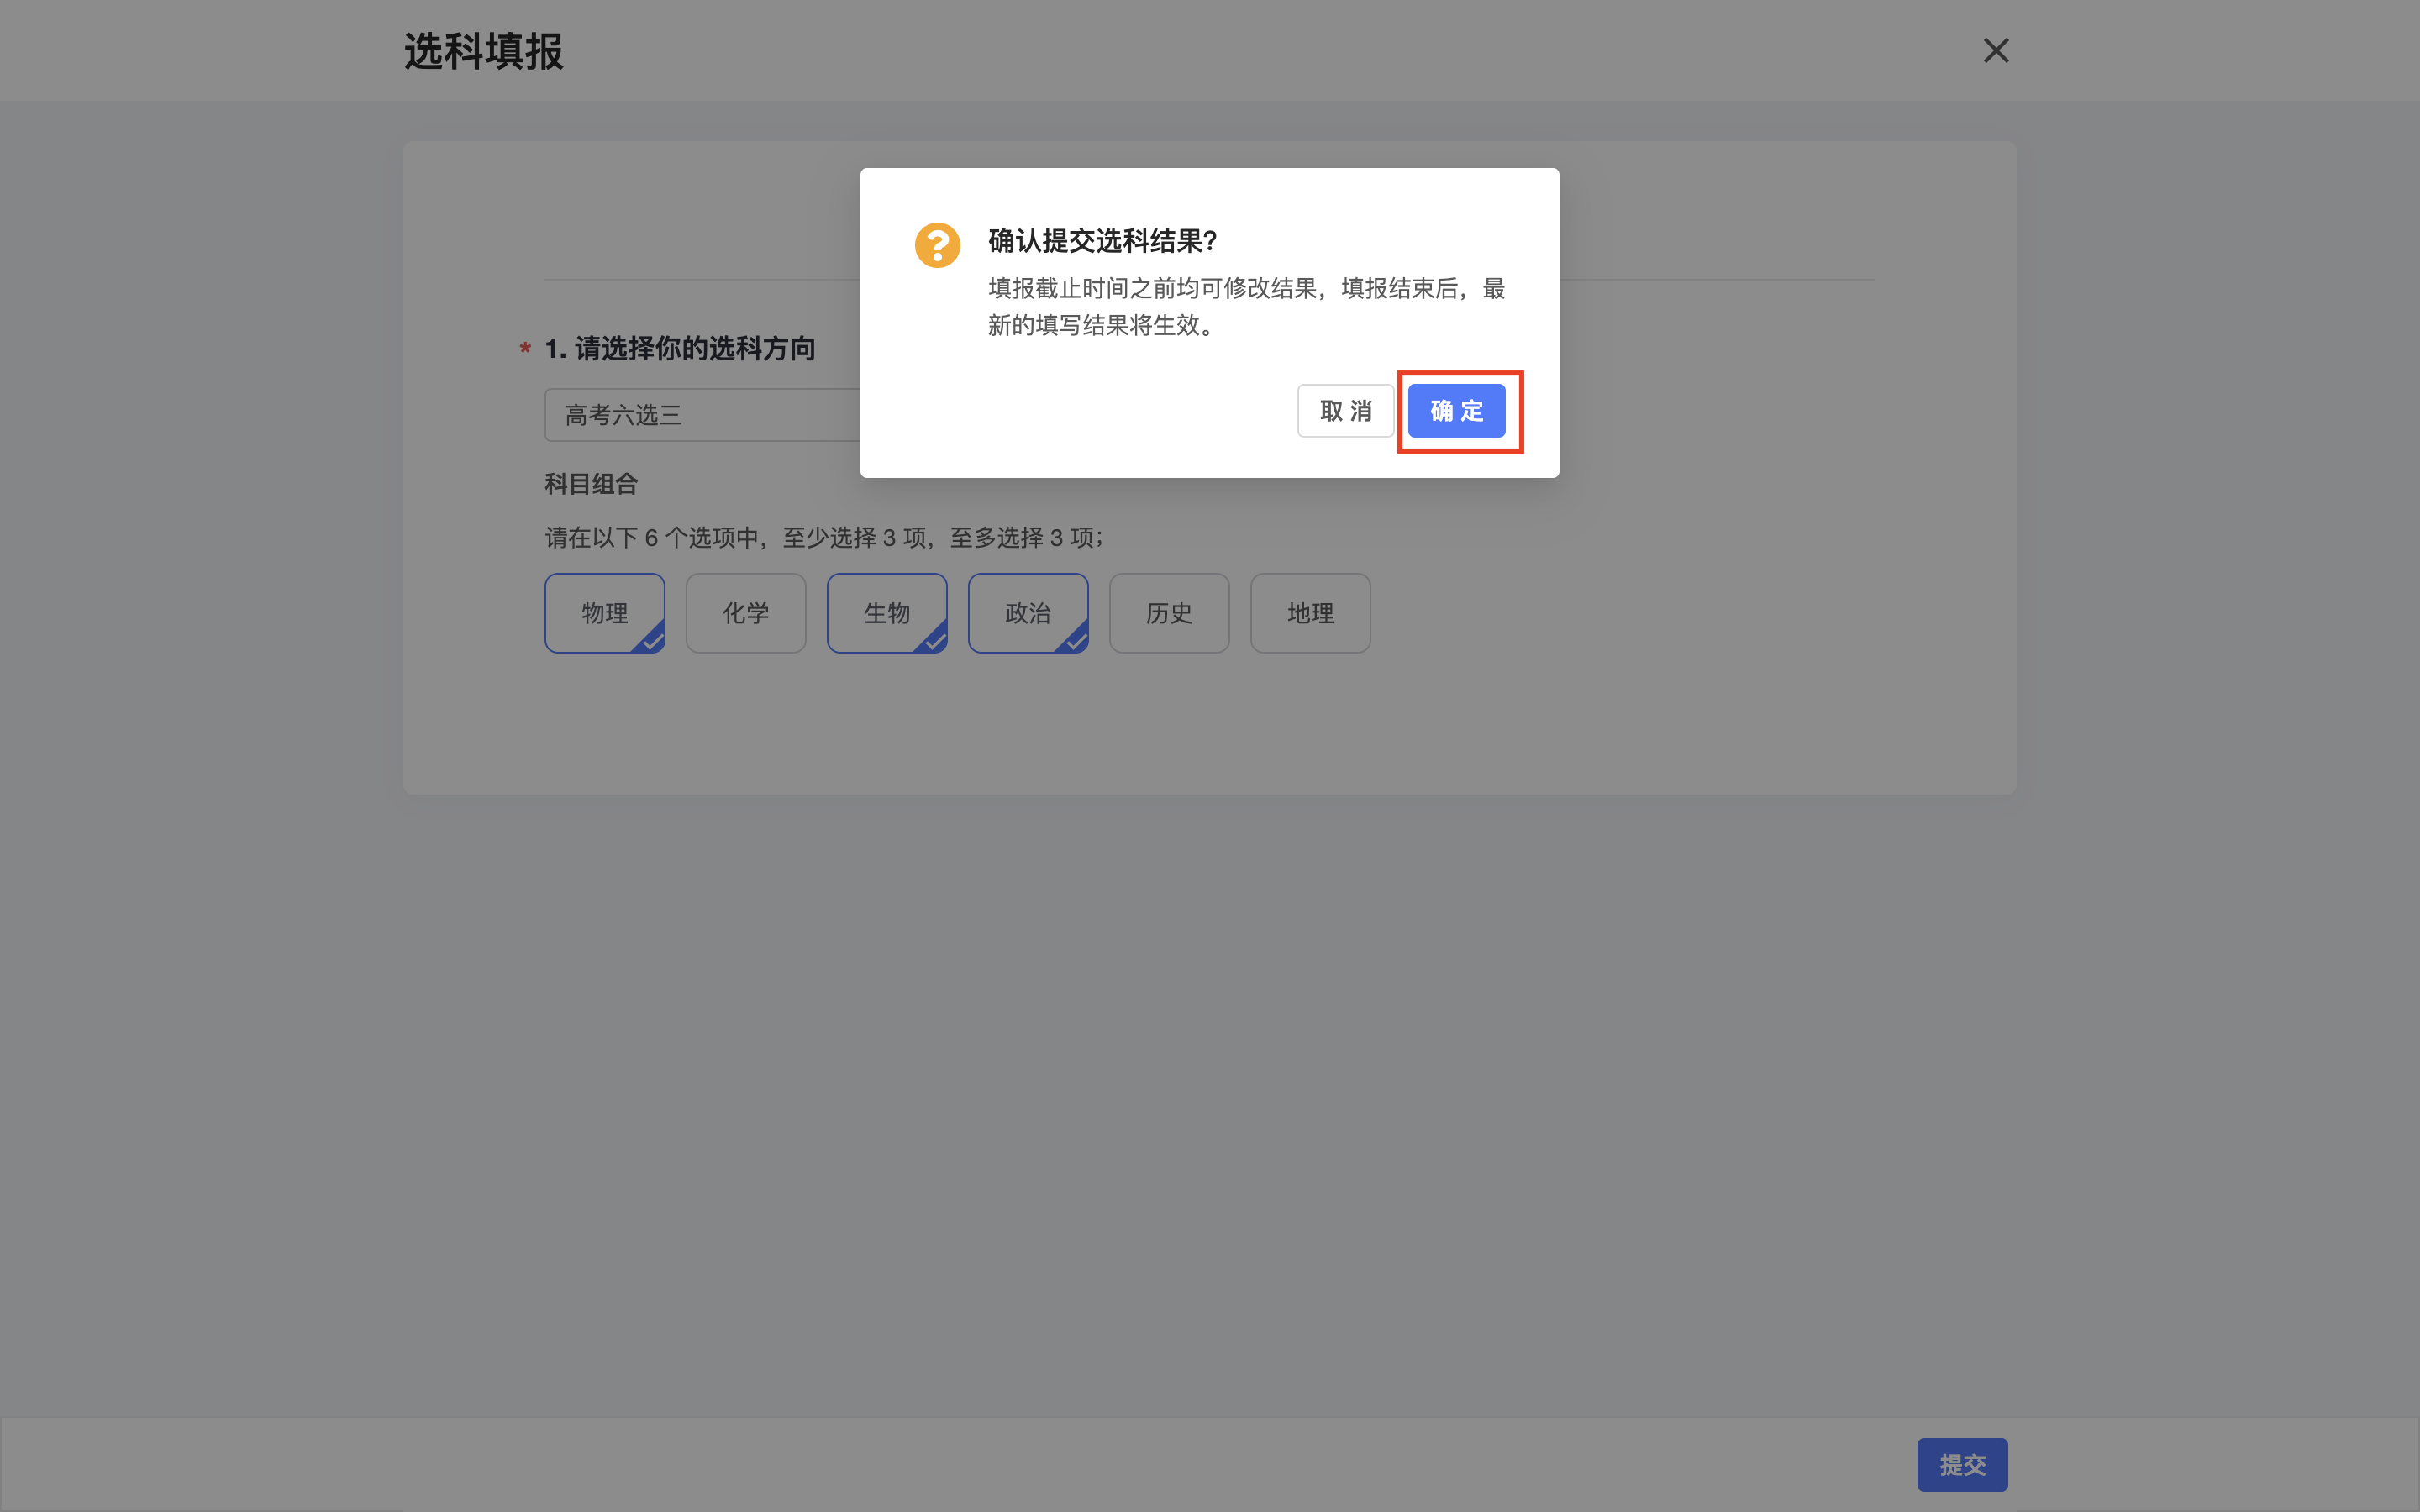The width and height of the screenshot is (2420, 1512).
Task: Click the orange question mark icon
Action: tap(937, 245)
